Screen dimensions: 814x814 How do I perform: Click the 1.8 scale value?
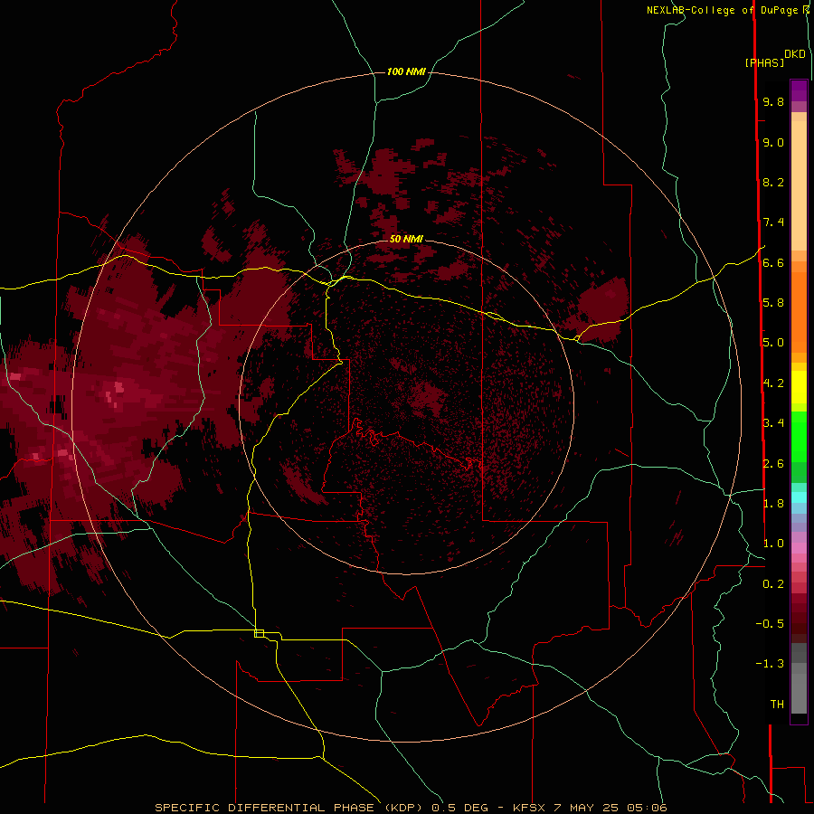tap(773, 504)
